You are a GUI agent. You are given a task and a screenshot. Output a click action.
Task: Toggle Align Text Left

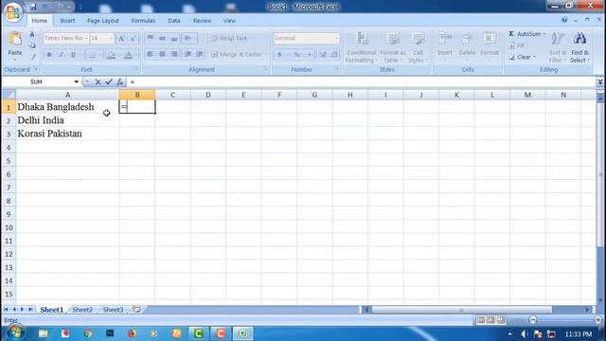coord(150,54)
